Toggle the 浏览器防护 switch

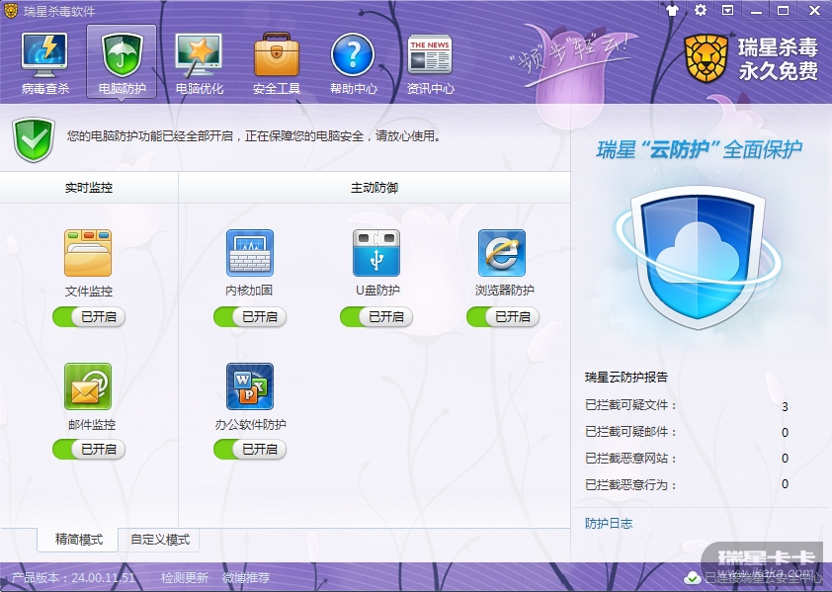[x=503, y=317]
